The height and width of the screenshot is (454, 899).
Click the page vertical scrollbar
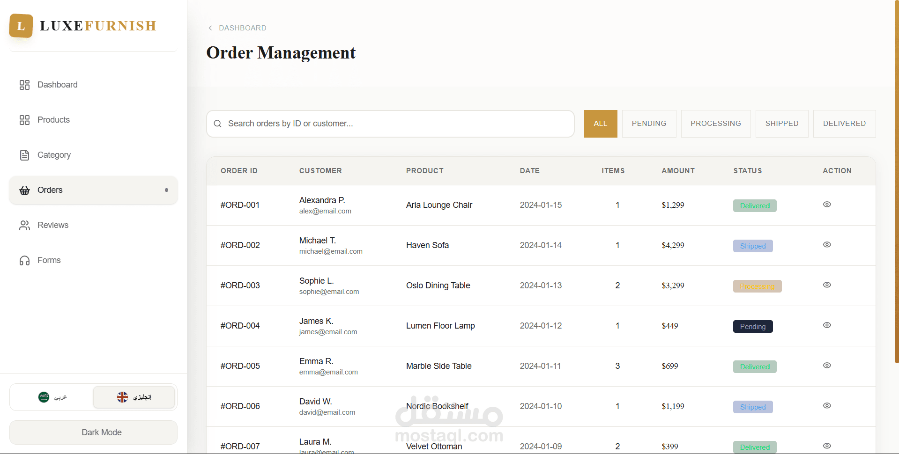tap(896, 182)
